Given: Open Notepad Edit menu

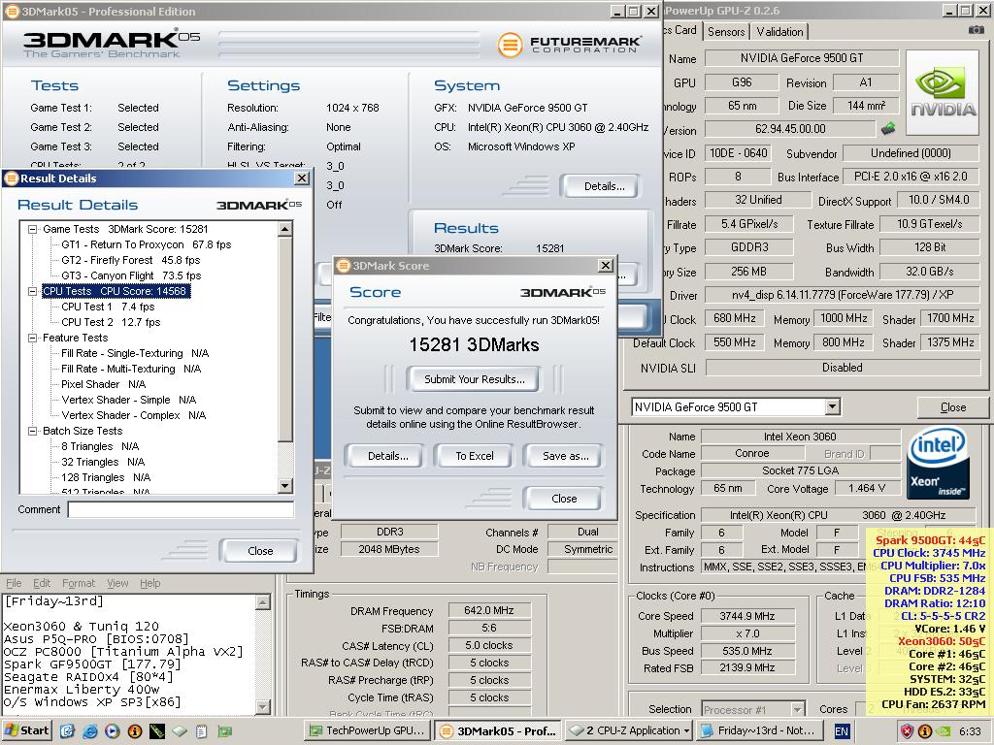Looking at the screenshot, I should pyautogui.click(x=42, y=583).
